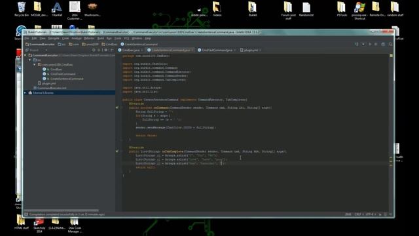Open the Navigate menu
Screen dimensions: 419x236
pyautogui.click(x=54, y=38)
